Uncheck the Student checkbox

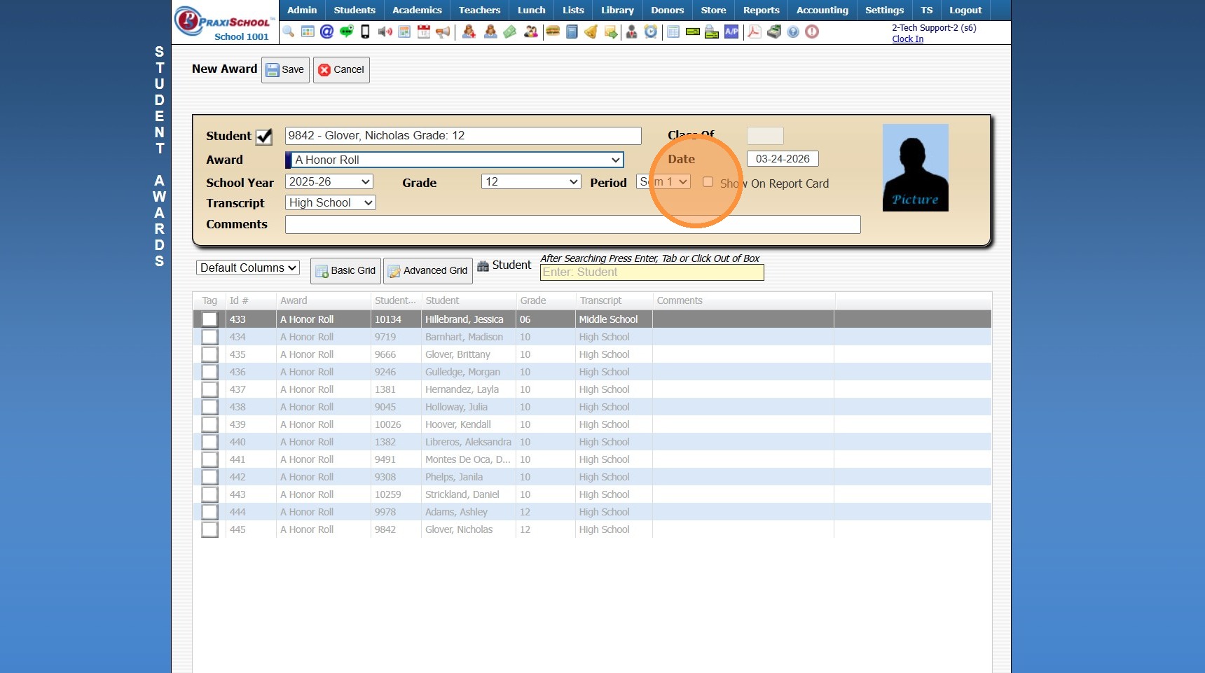click(x=264, y=137)
